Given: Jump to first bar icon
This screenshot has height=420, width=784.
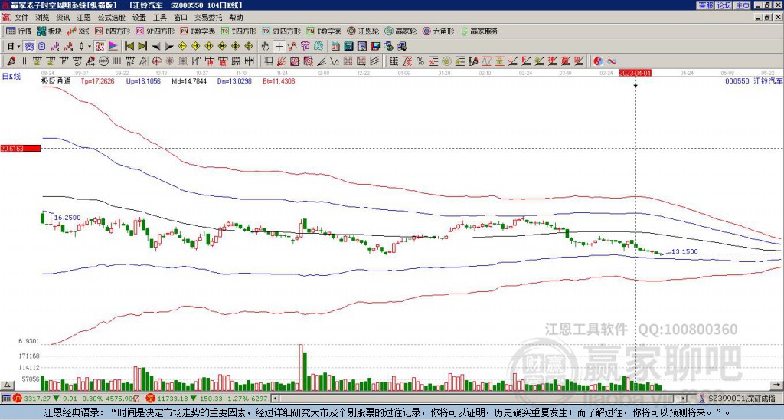Looking at the screenshot, I should coord(129,47).
